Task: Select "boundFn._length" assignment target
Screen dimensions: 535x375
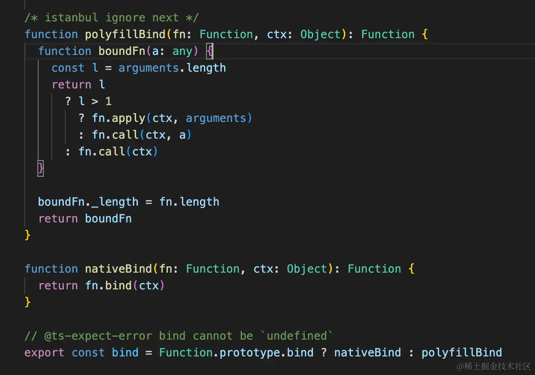Action: pos(88,201)
